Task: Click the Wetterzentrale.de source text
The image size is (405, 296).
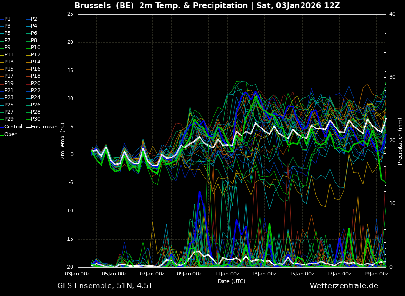Action: click(x=344, y=286)
